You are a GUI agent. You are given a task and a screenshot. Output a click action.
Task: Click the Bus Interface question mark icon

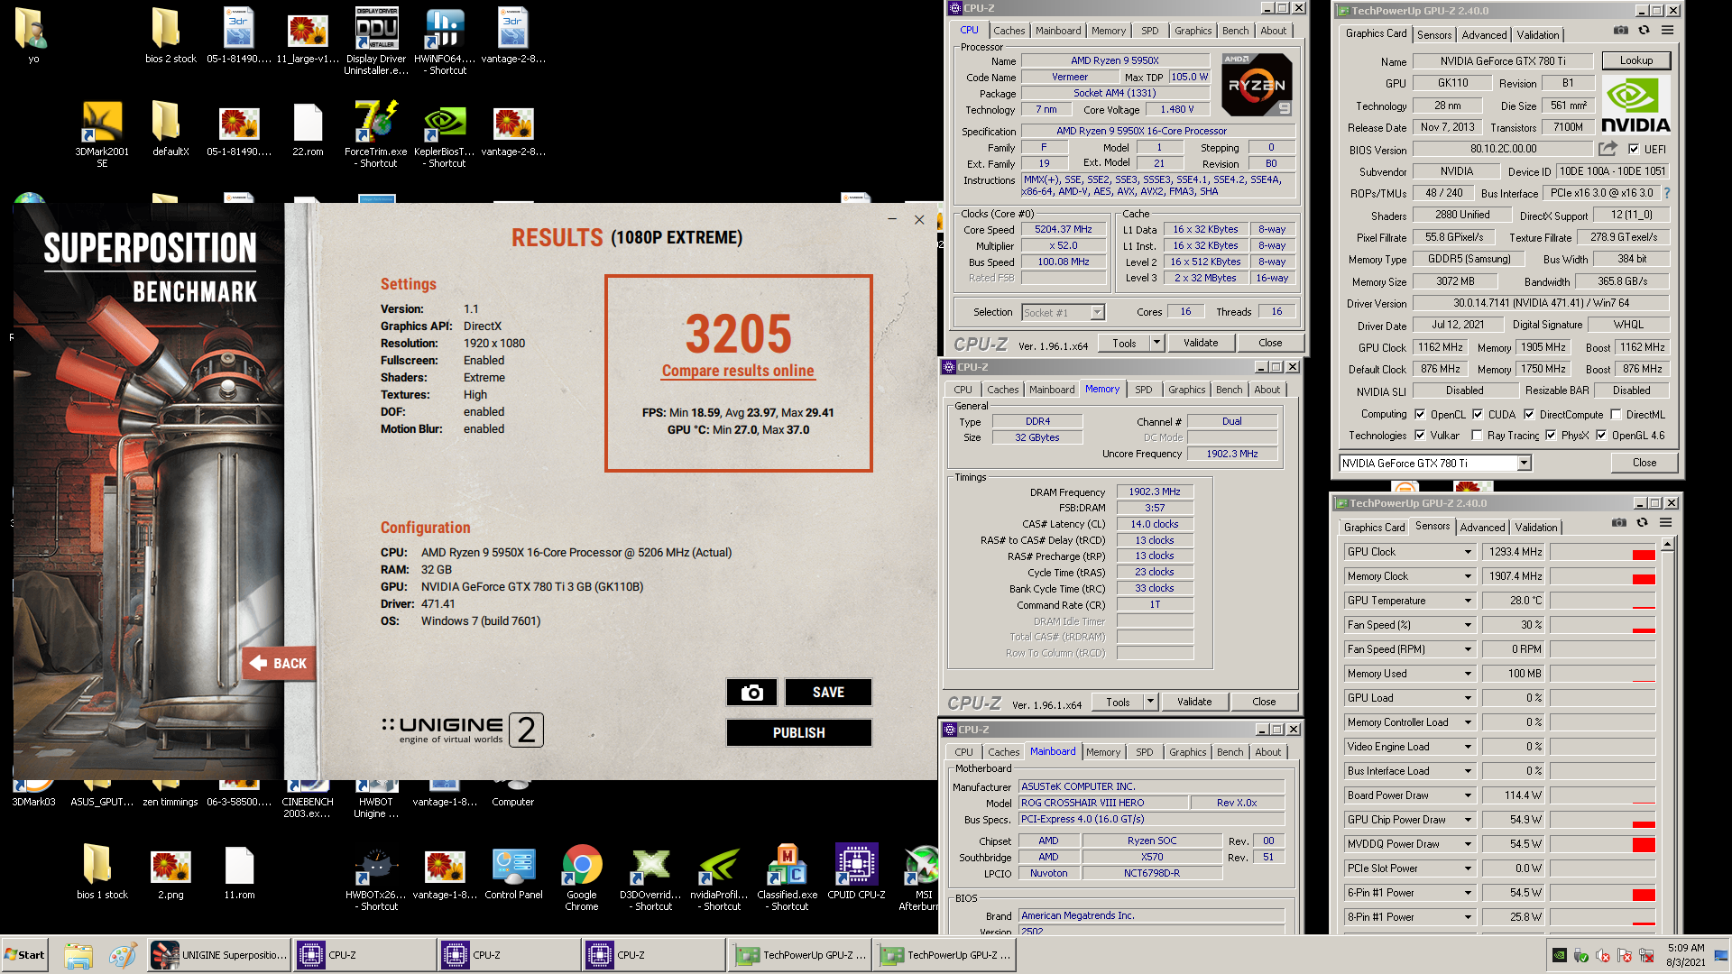1666,193
